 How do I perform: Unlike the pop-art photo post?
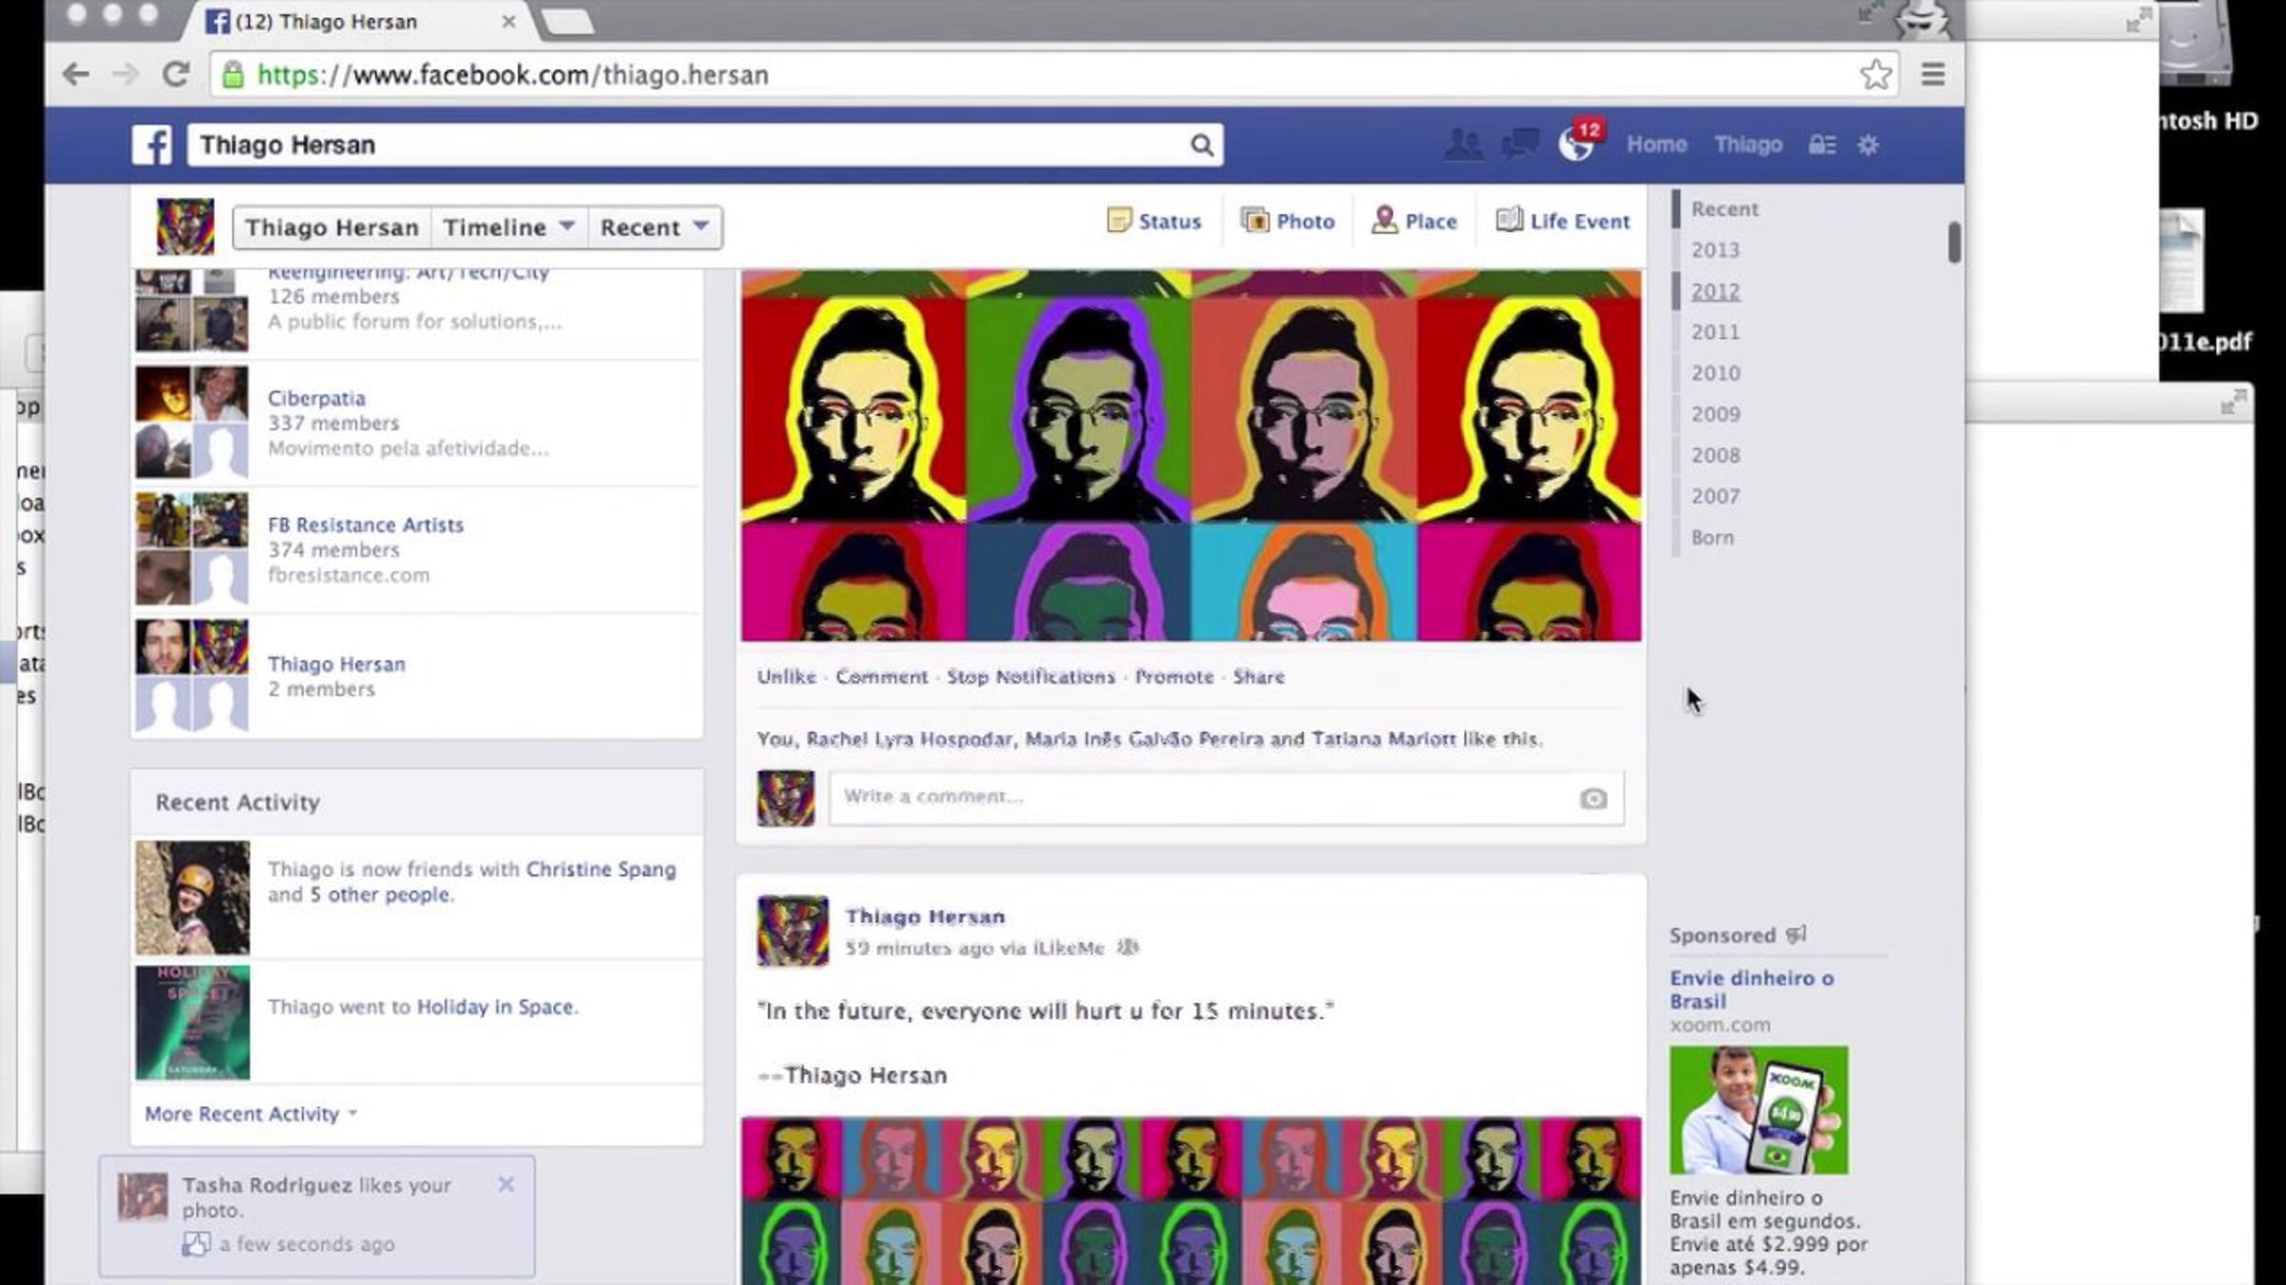pos(787,677)
